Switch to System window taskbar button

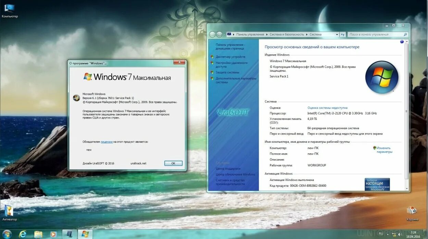[70, 234]
